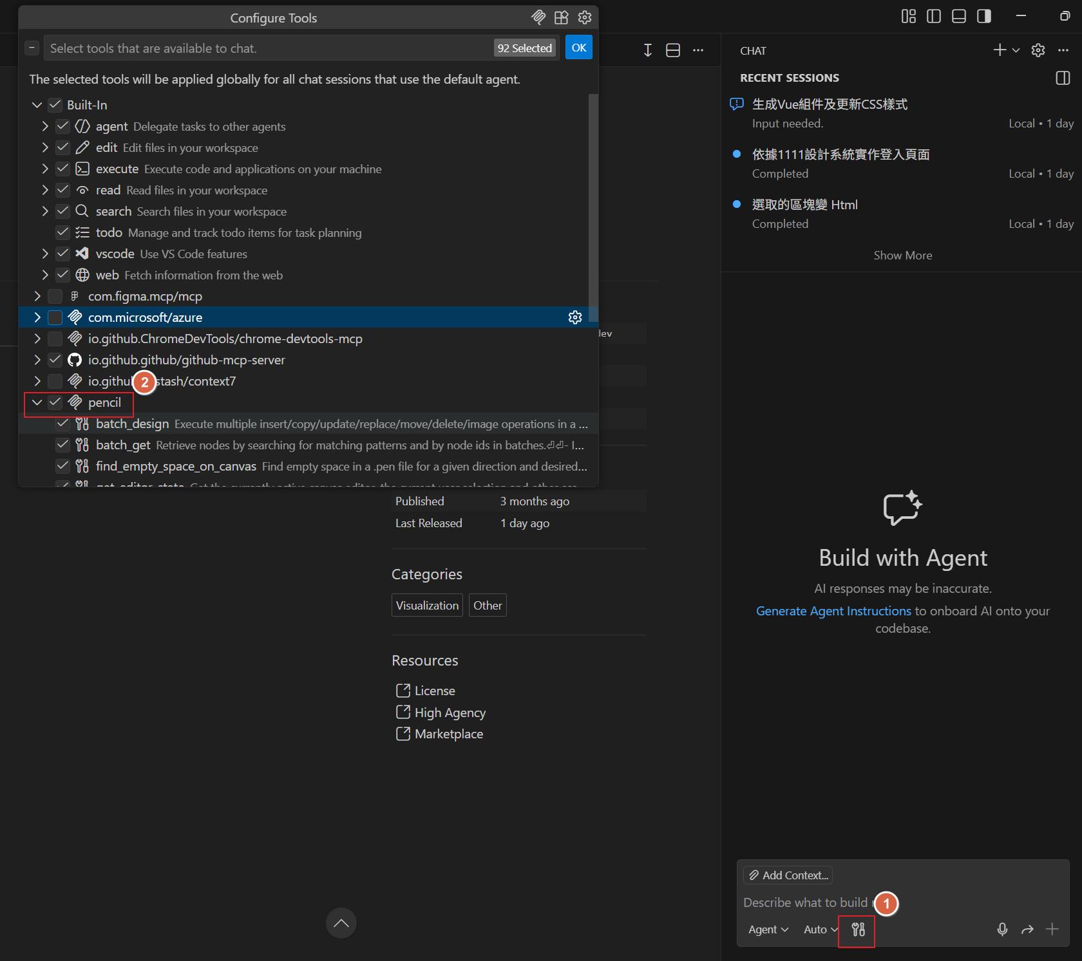Open the Agent mode dropdown
This screenshot has width=1082, height=961.
coord(768,929)
